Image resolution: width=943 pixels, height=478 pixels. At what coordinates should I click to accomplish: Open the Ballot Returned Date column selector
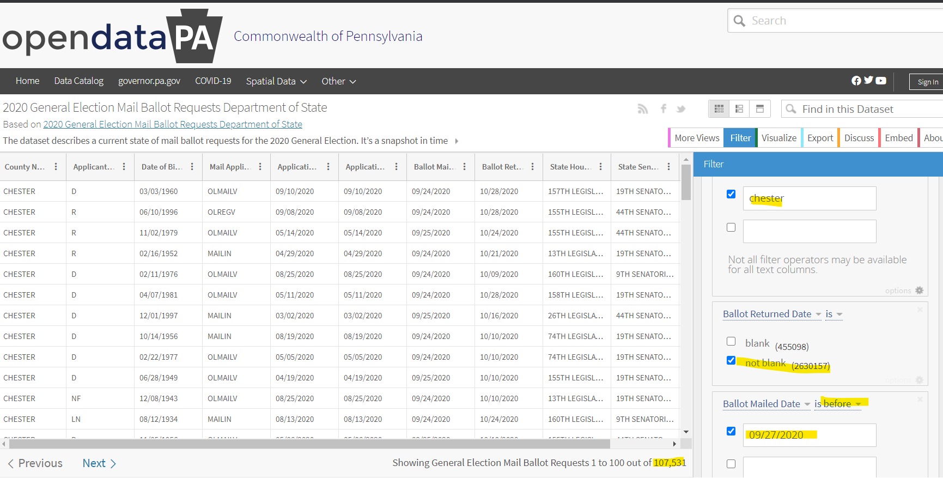[772, 314]
